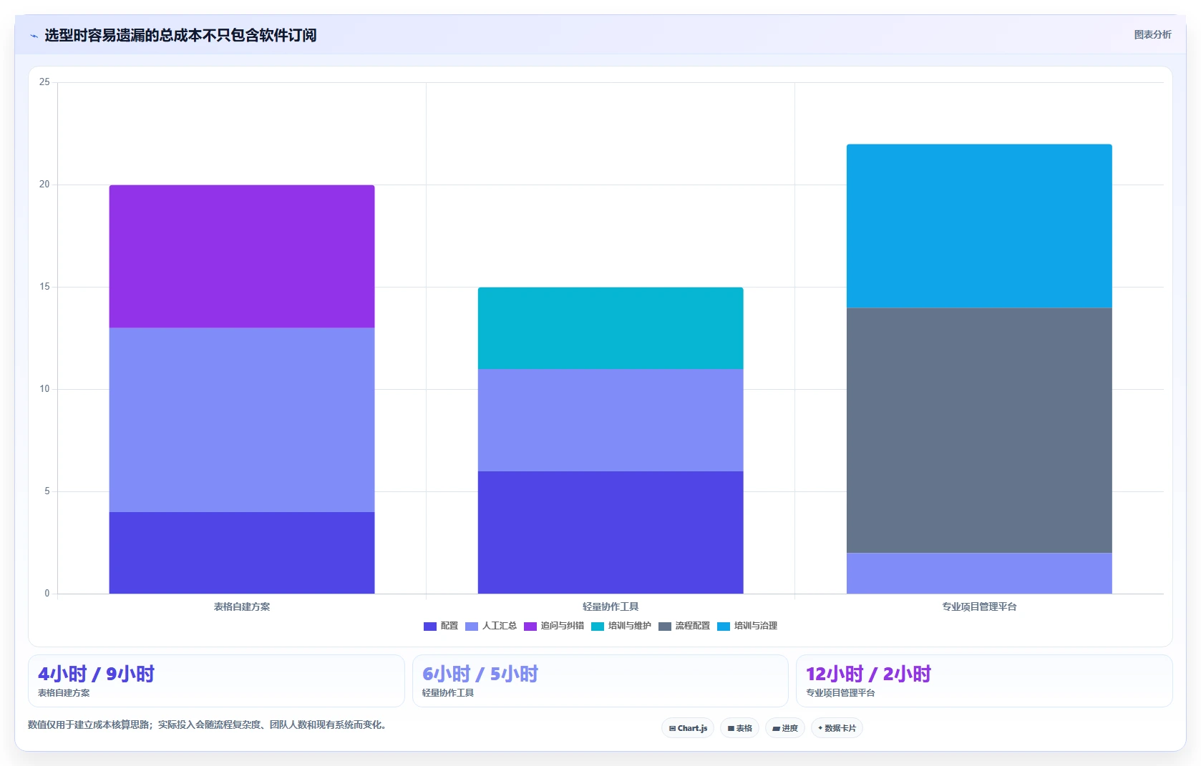Select the Chart.js tag chip
Screen dimensions: 1201x766
click(x=688, y=728)
